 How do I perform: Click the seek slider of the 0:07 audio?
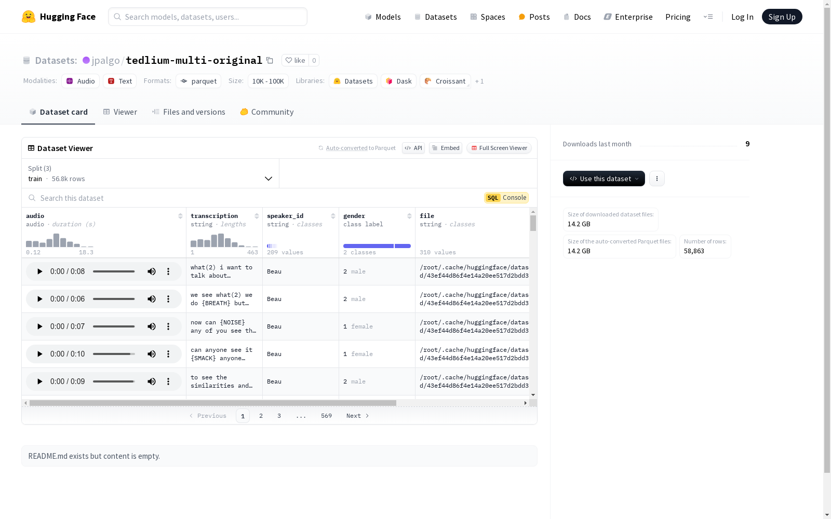[x=114, y=326]
